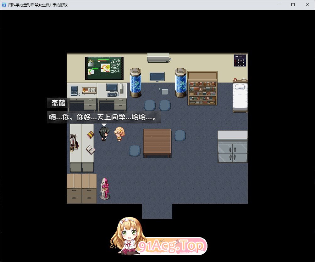Select the right specimen tank
Viewport: 315px width, 262px height.
pyautogui.click(x=181, y=82)
